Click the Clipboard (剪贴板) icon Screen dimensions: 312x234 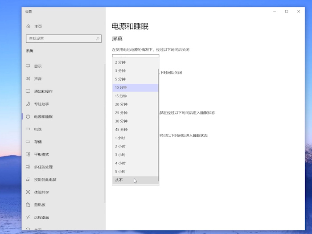click(x=28, y=205)
